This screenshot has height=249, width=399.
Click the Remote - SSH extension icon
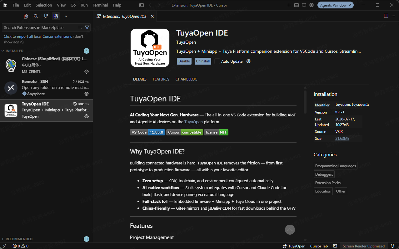coord(11,88)
